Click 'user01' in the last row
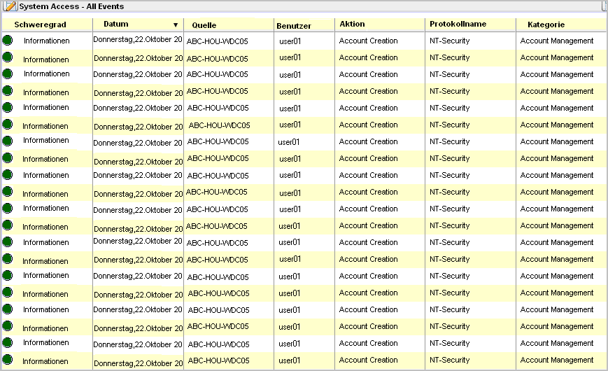 pyautogui.click(x=290, y=360)
